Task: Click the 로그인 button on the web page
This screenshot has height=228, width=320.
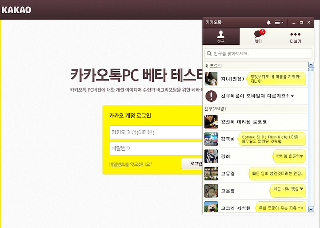Action: [192, 164]
